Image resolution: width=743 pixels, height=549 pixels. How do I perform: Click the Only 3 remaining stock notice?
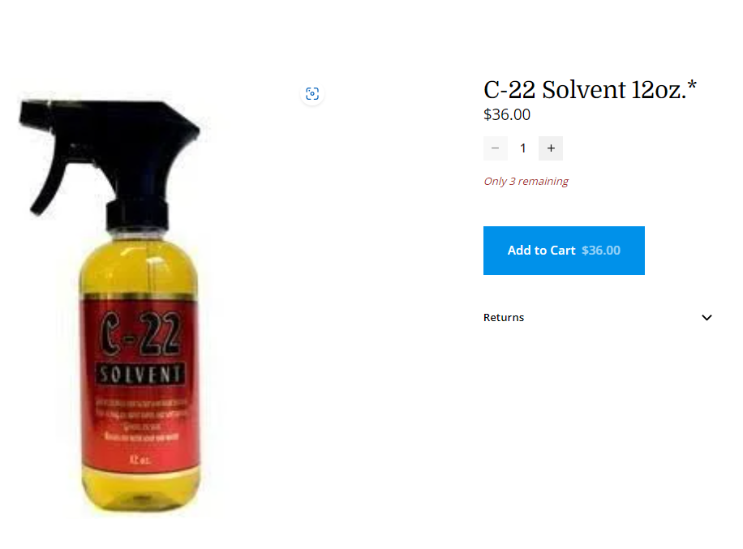click(x=526, y=181)
